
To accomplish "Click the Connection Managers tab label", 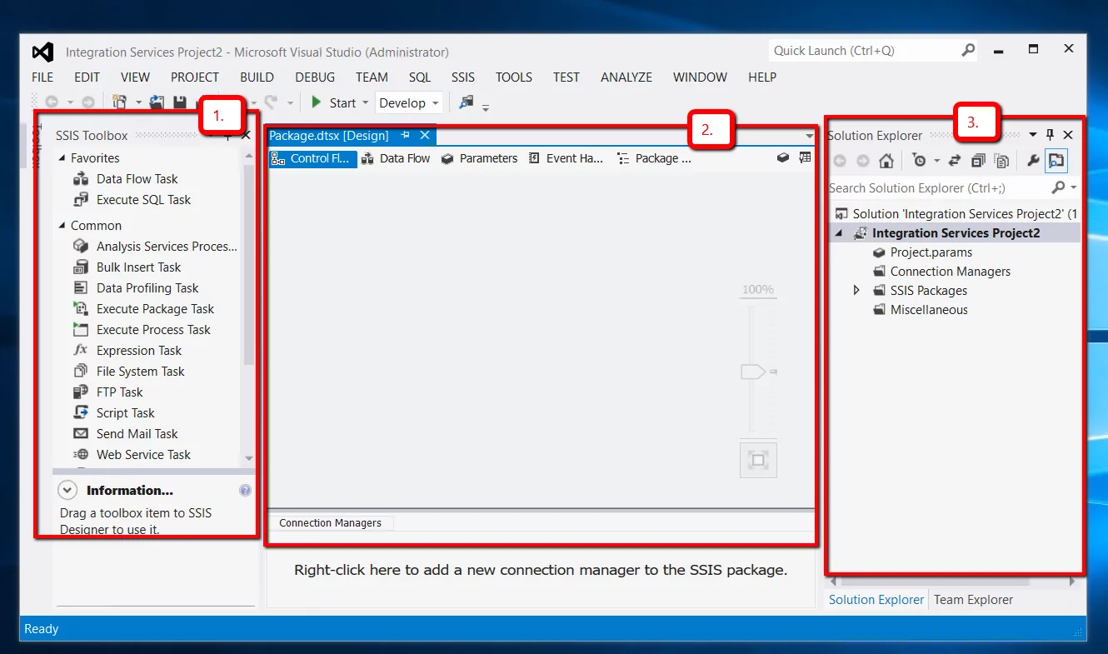I will (x=330, y=523).
